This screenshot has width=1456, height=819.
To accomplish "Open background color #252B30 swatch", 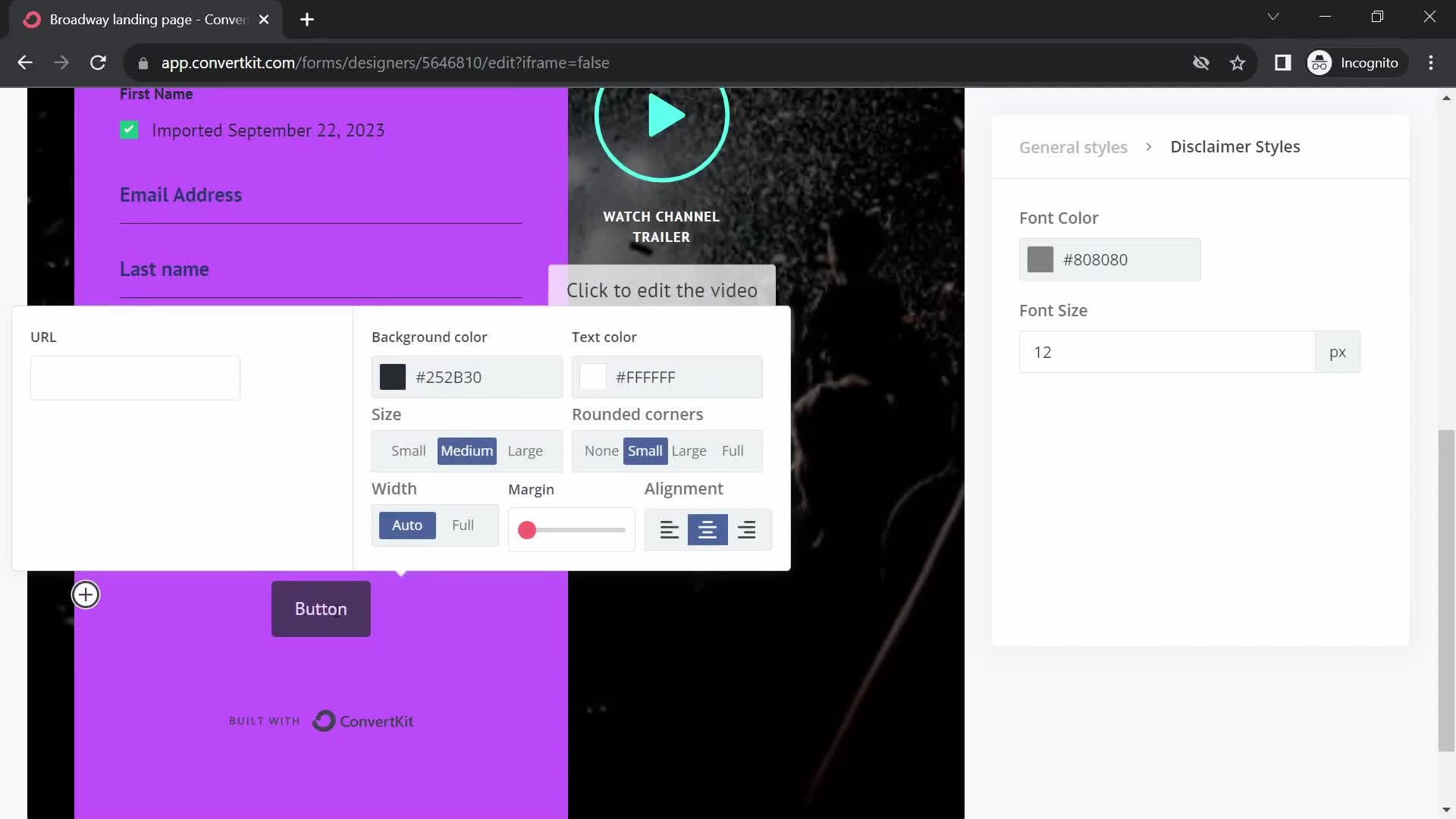I will (393, 377).
